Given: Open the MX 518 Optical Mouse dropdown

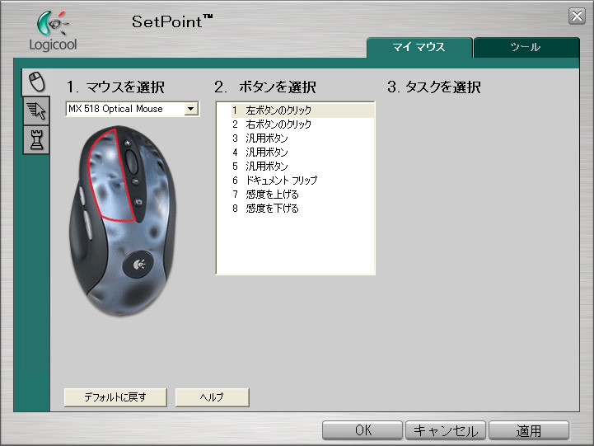Looking at the screenshot, I should click(191, 109).
